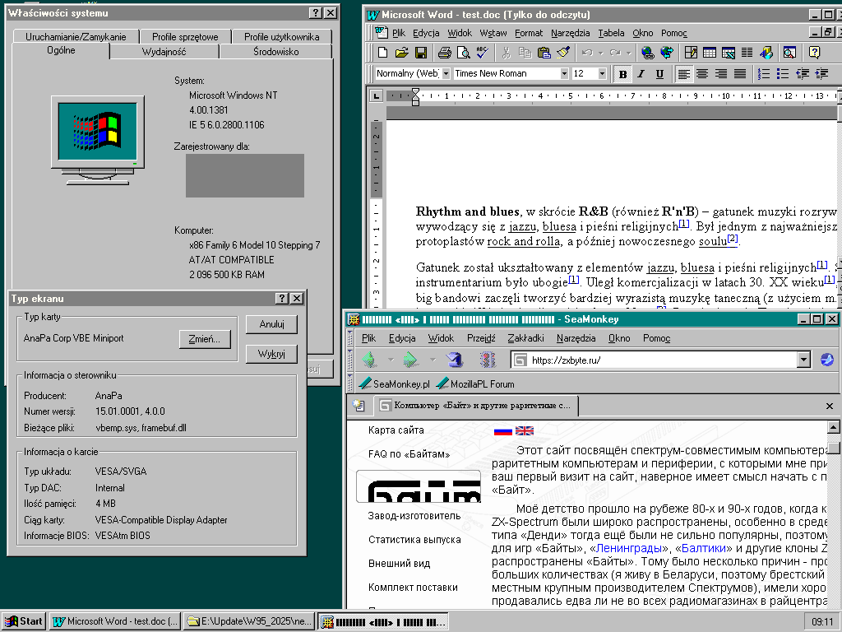Click the Карта сайта sidebar link
This screenshot has width=842, height=632.
[x=396, y=430]
